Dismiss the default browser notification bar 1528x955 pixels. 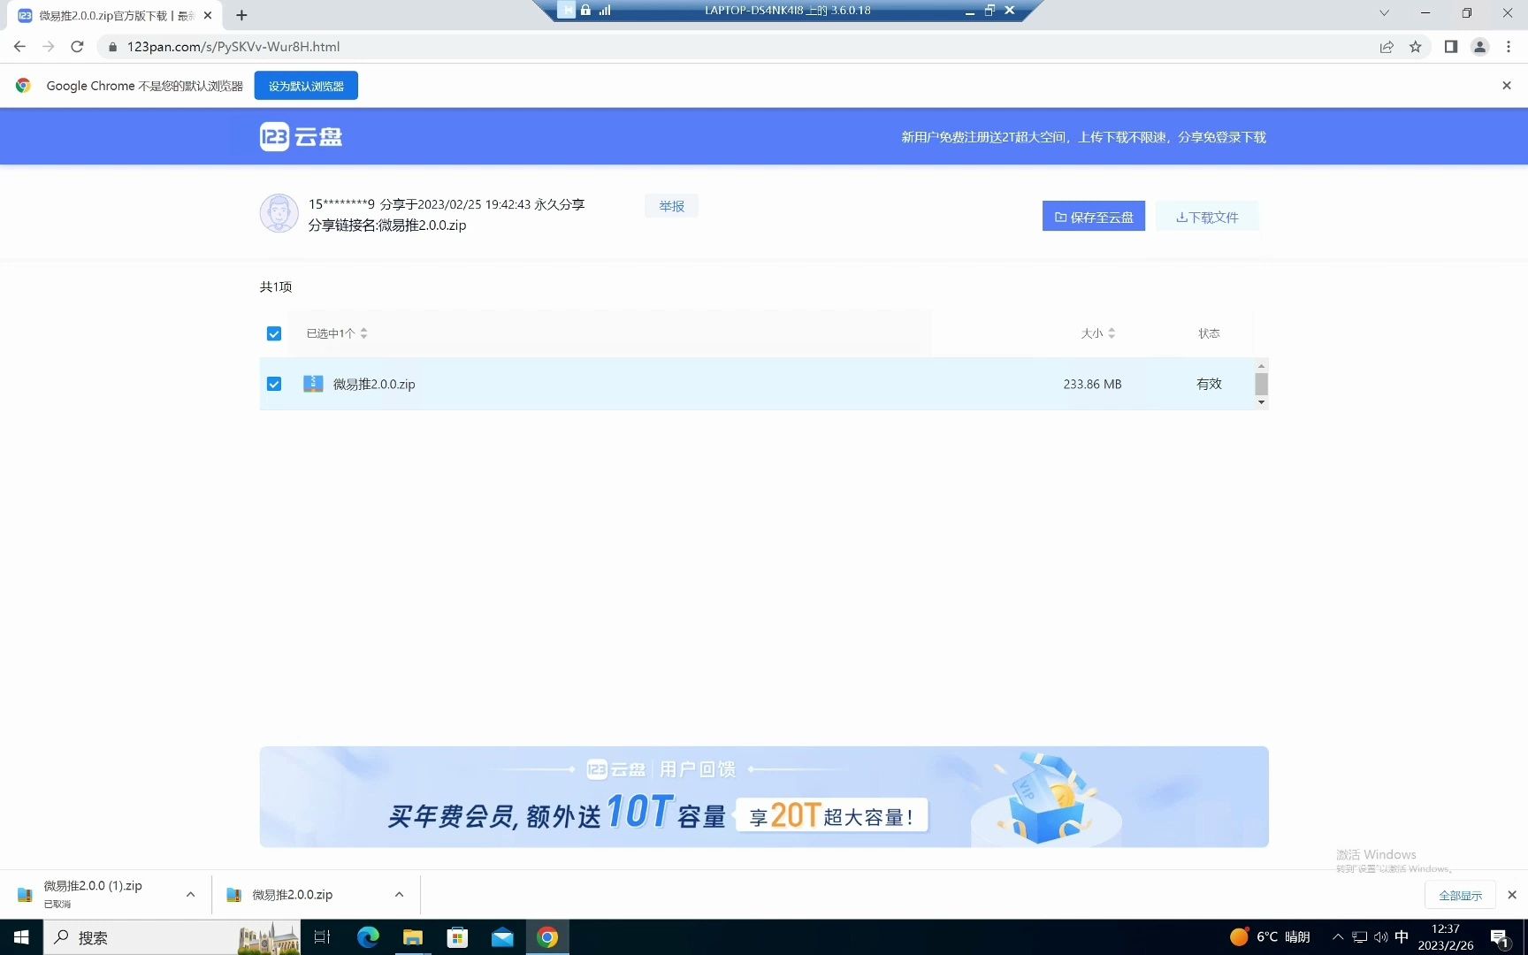pos(1507,86)
